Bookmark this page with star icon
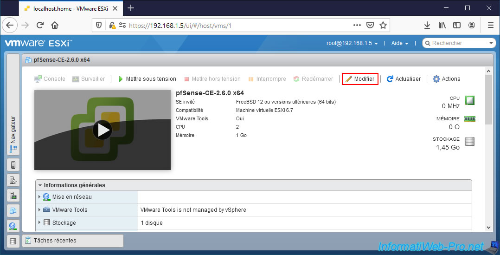 pyautogui.click(x=383, y=25)
